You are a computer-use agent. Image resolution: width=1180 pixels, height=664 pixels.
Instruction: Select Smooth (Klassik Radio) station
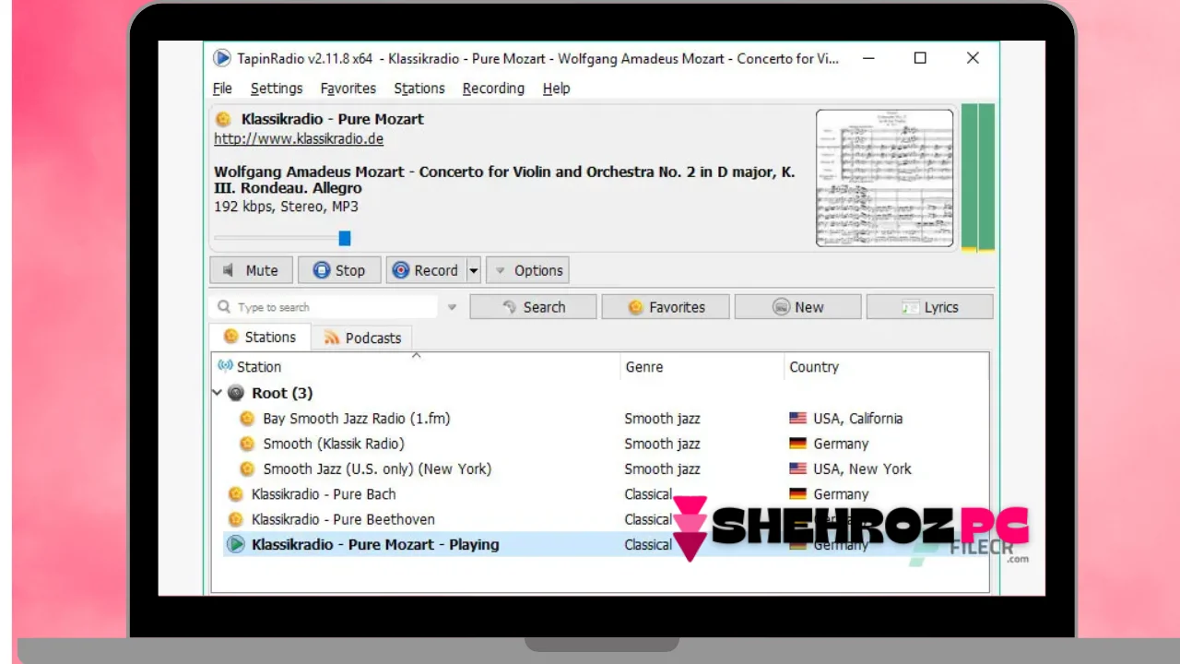[x=334, y=444]
